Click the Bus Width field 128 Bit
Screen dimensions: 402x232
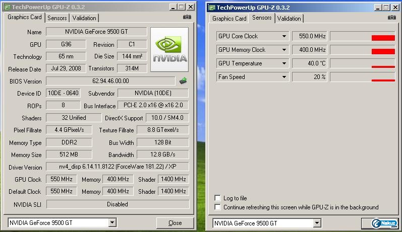[163, 142]
